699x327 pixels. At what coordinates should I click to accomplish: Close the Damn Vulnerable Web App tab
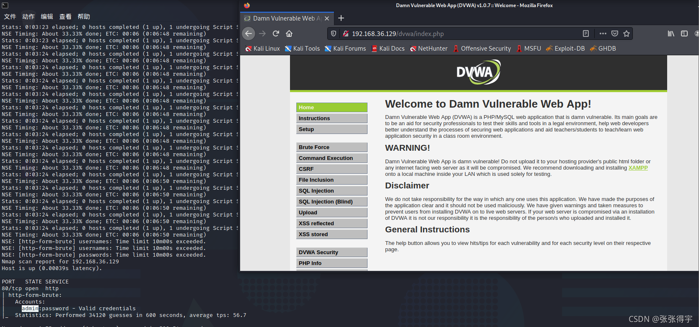(x=327, y=18)
